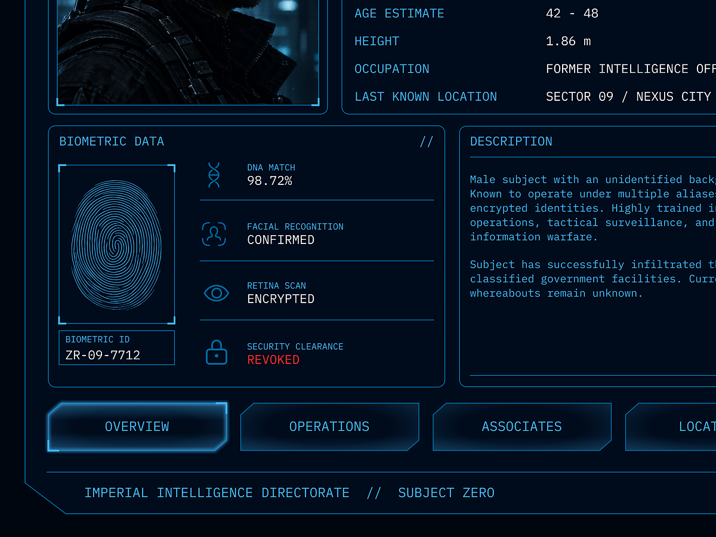Click the facial recognition CONFIRMED status
Viewport: 716px width, 537px height.
(281, 240)
